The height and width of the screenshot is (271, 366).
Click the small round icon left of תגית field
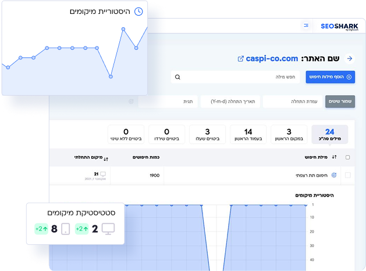[x=131, y=102]
